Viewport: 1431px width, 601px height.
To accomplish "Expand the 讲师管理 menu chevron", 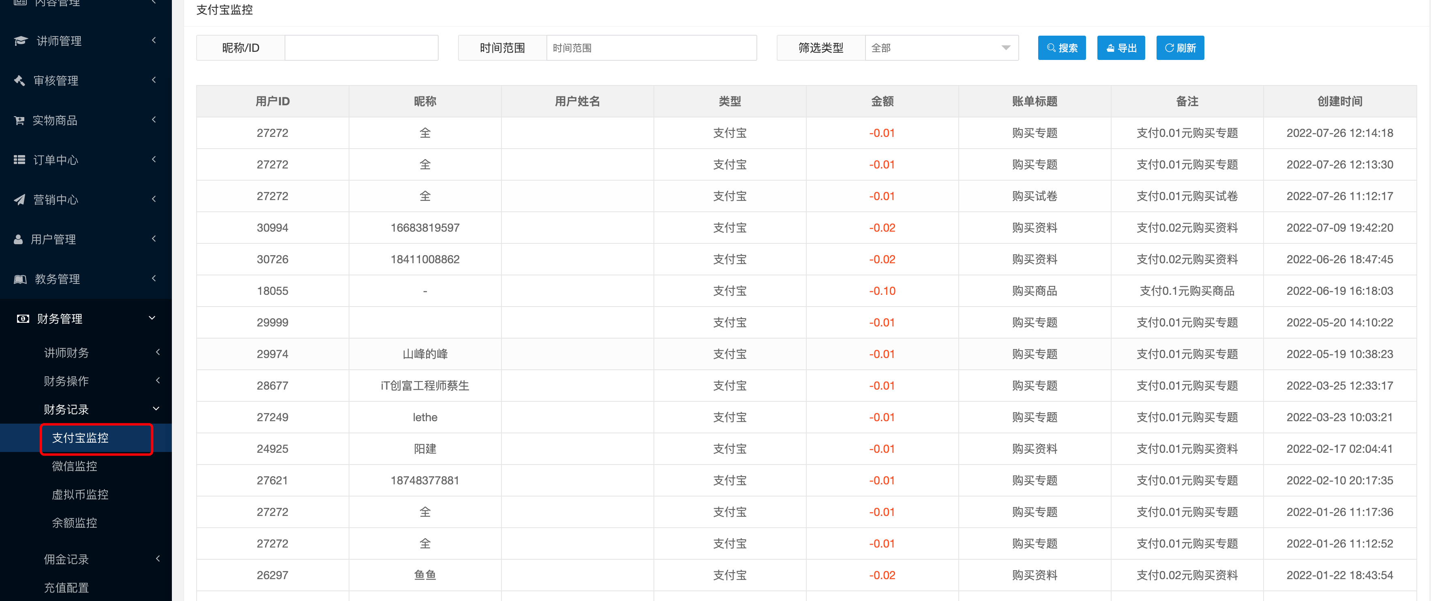I will point(154,40).
